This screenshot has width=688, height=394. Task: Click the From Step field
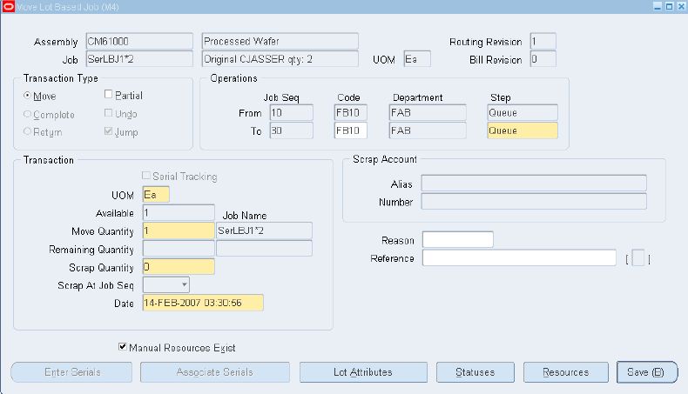[x=523, y=113]
